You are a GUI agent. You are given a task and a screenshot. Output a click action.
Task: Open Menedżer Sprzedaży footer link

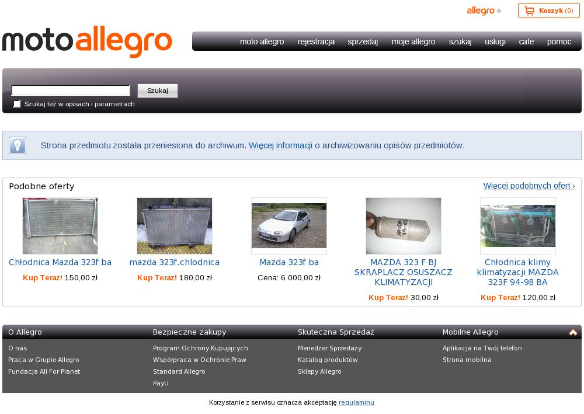pos(329,348)
